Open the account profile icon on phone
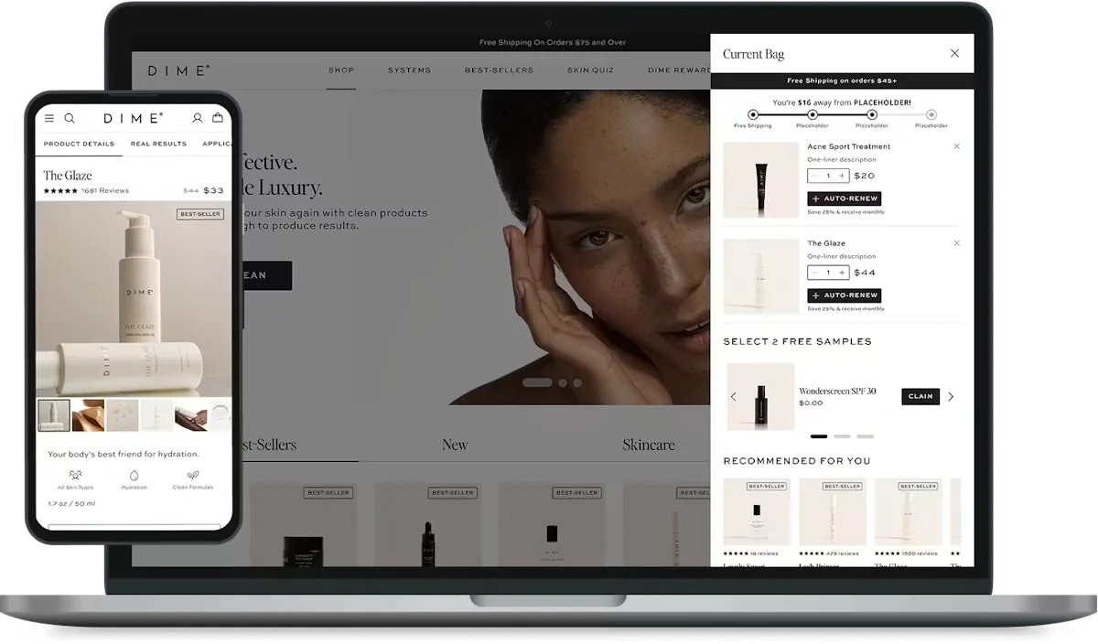The width and height of the screenshot is (1098, 644). (x=197, y=118)
